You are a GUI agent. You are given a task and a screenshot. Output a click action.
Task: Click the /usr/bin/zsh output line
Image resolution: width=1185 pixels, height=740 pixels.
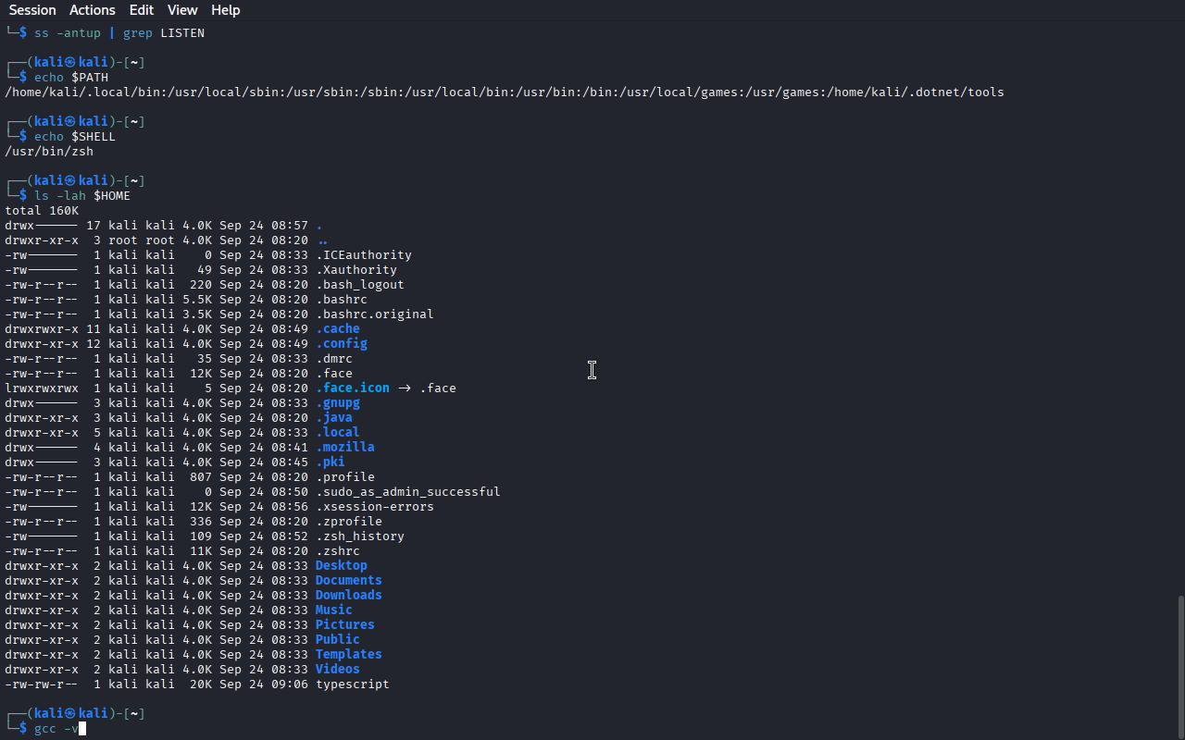tap(49, 152)
